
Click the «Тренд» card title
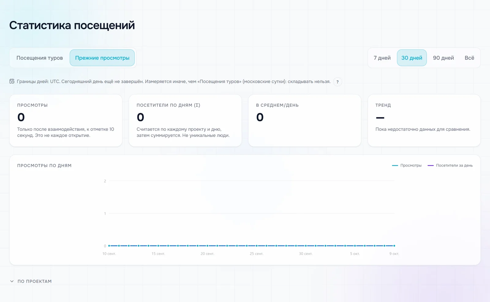pos(383,105)
